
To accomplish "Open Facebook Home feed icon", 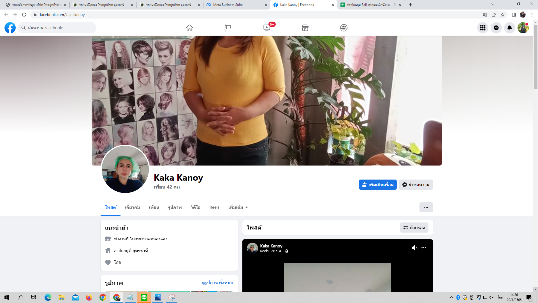I will pos(189,28).
